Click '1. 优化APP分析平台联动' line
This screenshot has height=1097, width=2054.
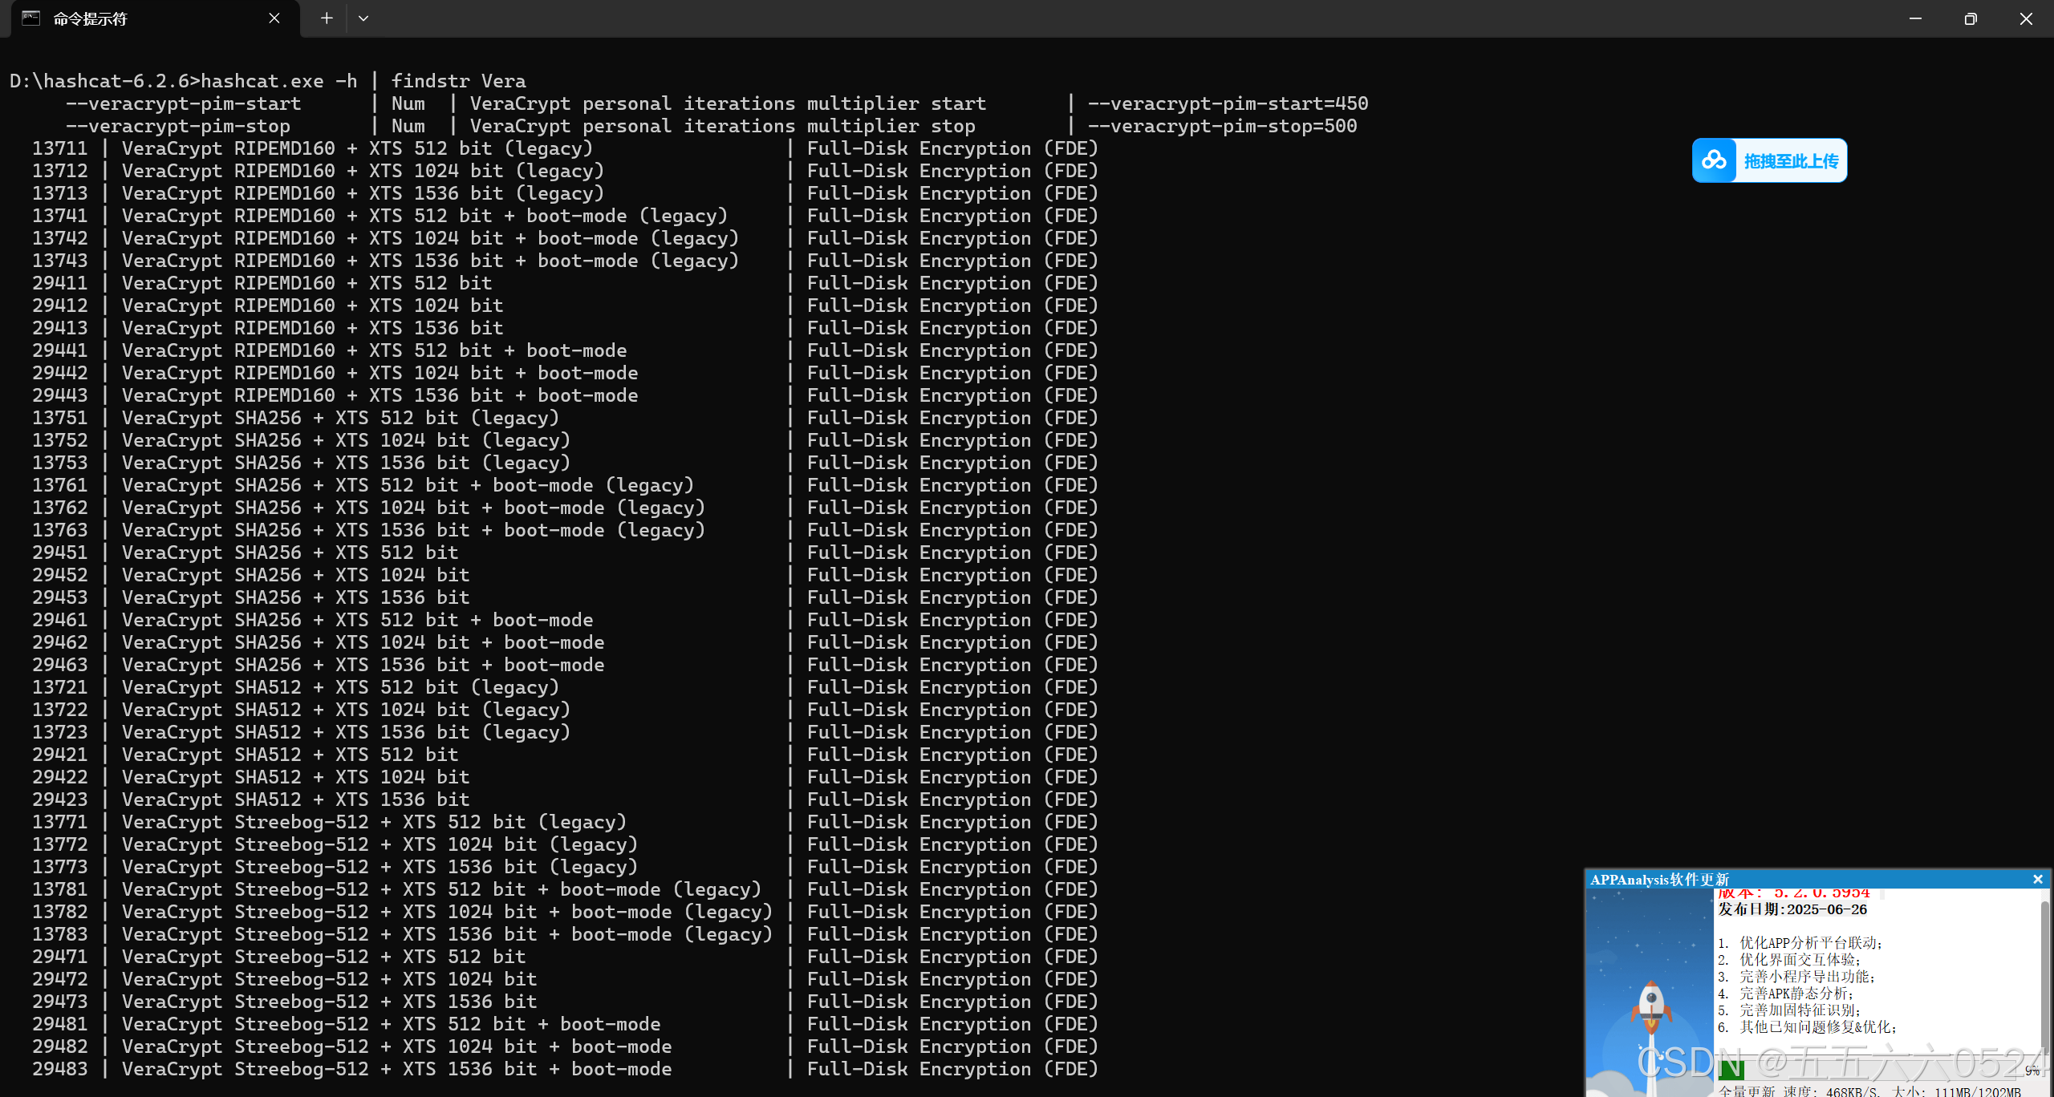(1800, 943)
